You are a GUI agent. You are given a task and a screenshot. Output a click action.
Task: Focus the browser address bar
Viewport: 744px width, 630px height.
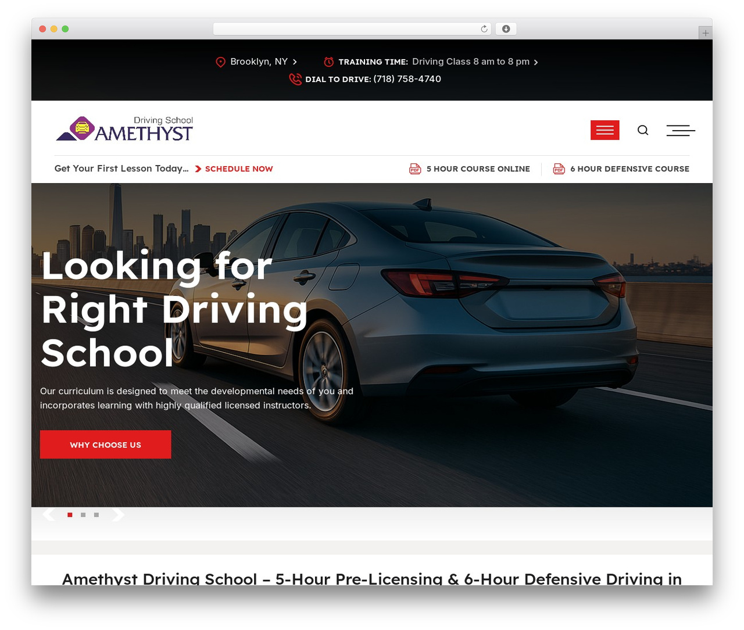[x=352, y=29]
